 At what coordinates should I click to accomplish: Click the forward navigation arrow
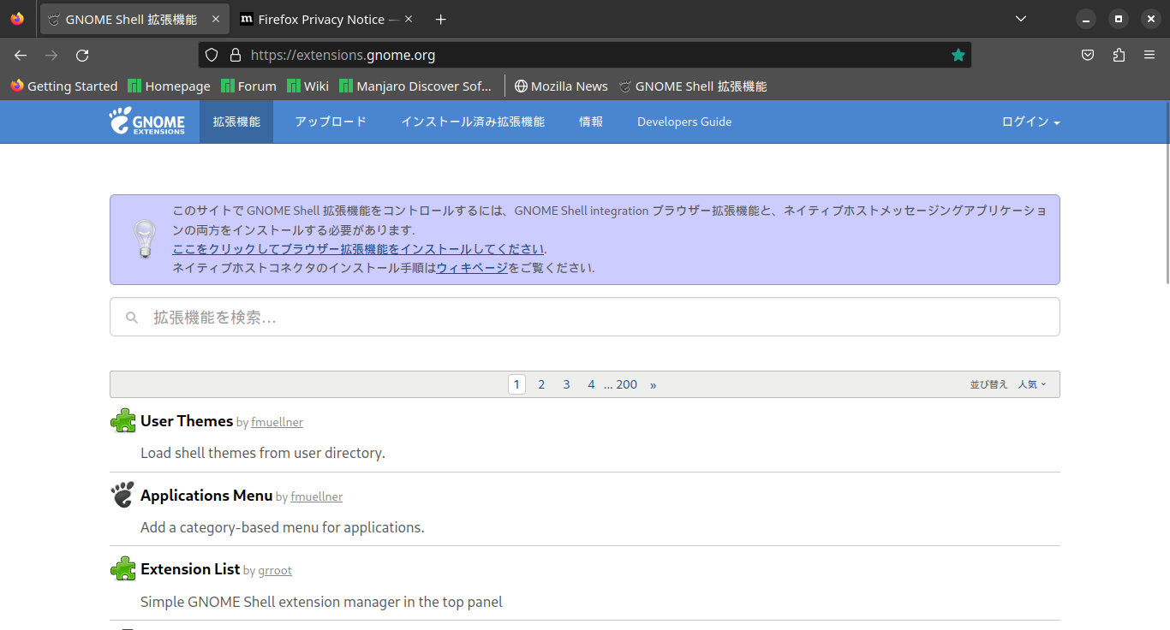tap(51, 55)
